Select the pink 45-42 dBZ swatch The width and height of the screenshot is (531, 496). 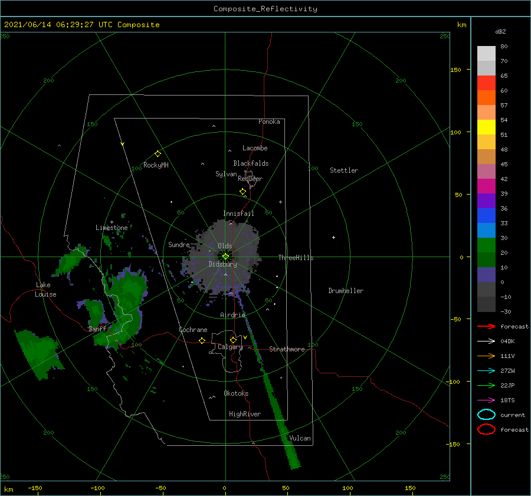tap(486, 171)
